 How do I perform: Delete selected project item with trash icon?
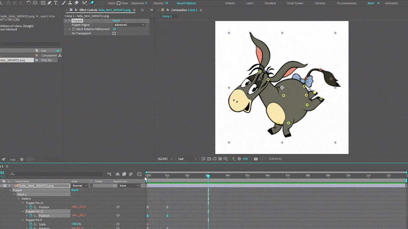coord(22,159)
